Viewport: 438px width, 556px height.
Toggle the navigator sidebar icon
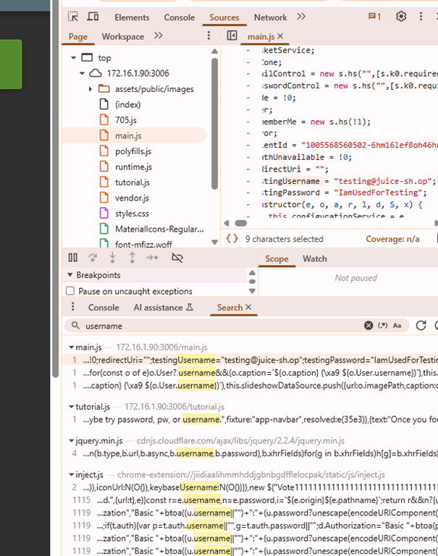(x=232, y=35)
